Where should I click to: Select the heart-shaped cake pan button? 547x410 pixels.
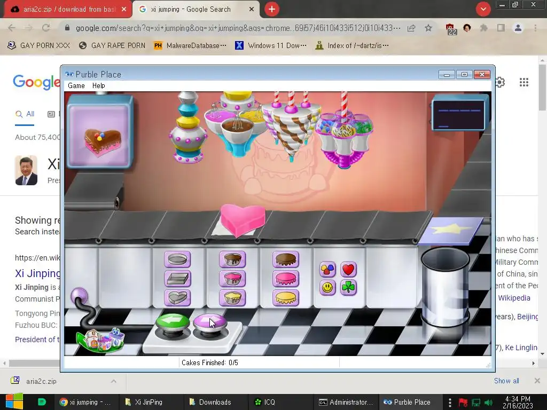click(x=177, y=297)
